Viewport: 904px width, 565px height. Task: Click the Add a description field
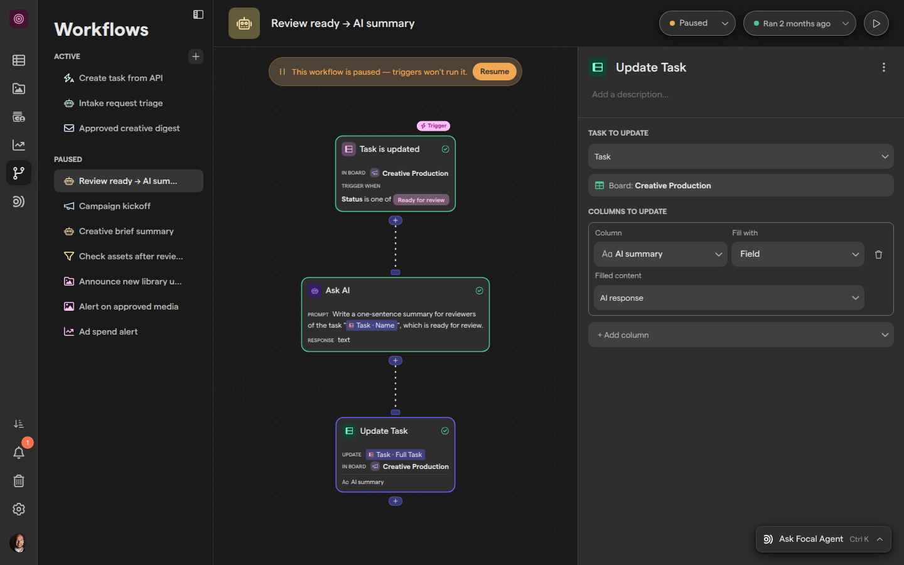(x=630, y=94)
